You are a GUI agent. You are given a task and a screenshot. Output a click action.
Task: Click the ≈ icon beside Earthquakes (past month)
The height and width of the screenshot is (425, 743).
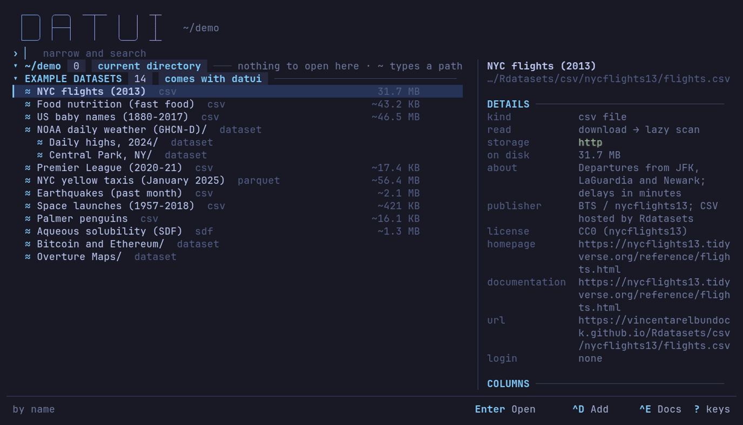click(x=28, y=193)
